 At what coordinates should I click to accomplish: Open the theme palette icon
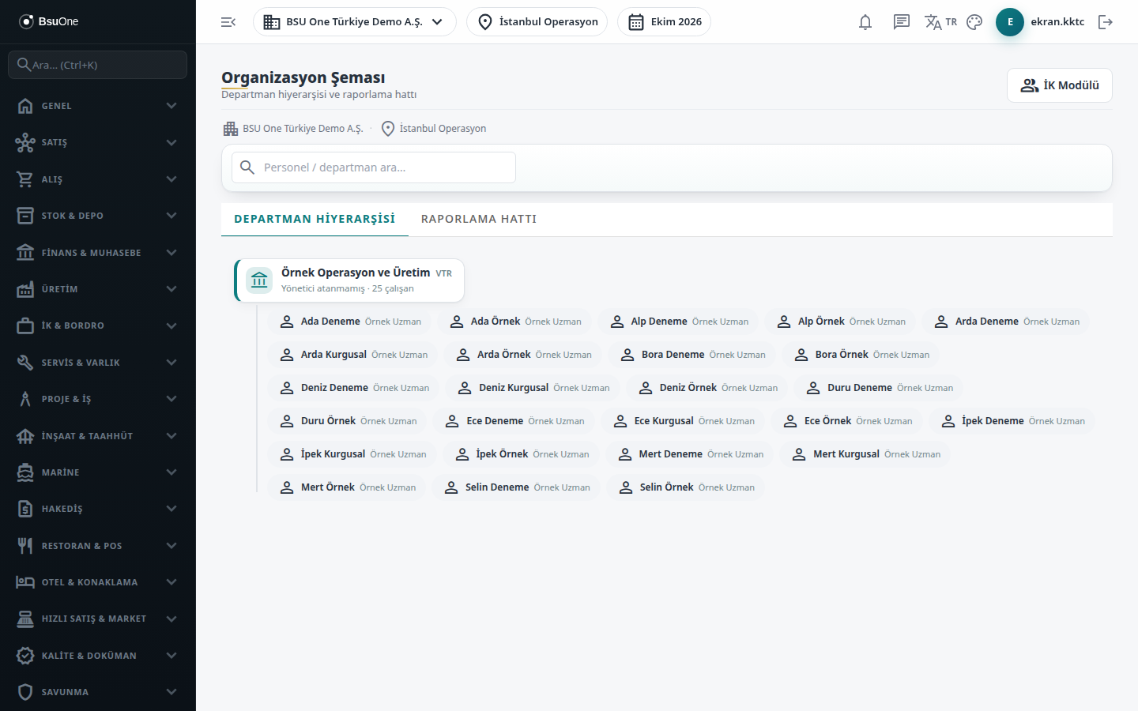pos(974,22)
